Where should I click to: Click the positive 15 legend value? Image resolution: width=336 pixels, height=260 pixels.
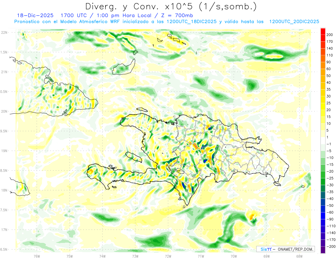(329, 117)
